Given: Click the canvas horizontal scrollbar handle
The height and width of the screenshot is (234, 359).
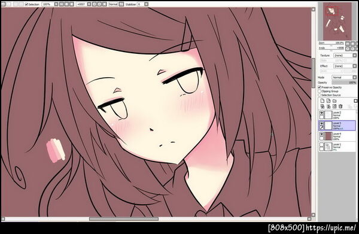Looking at the screenshot, I should [x=124, y=219].
